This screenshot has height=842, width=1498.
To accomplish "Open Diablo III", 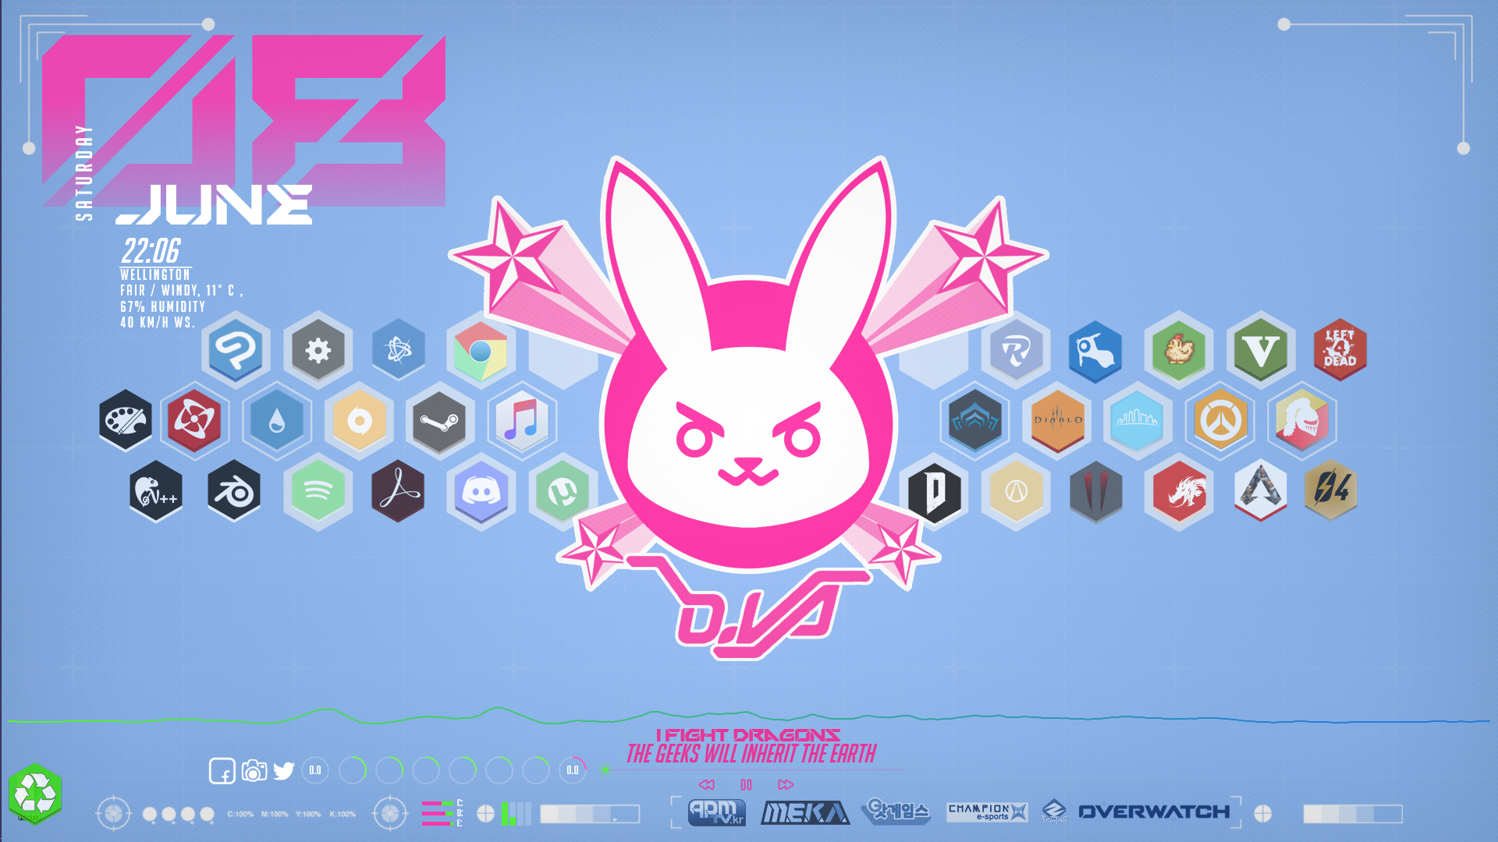I will pyautogui.click(x=1057, y=421).
